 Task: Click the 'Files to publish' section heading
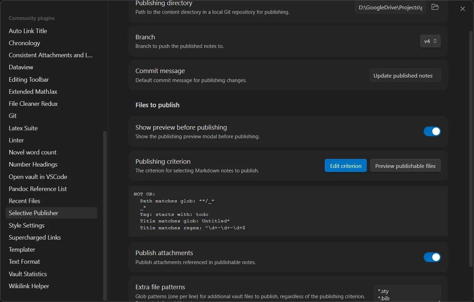tap(158, 105)
